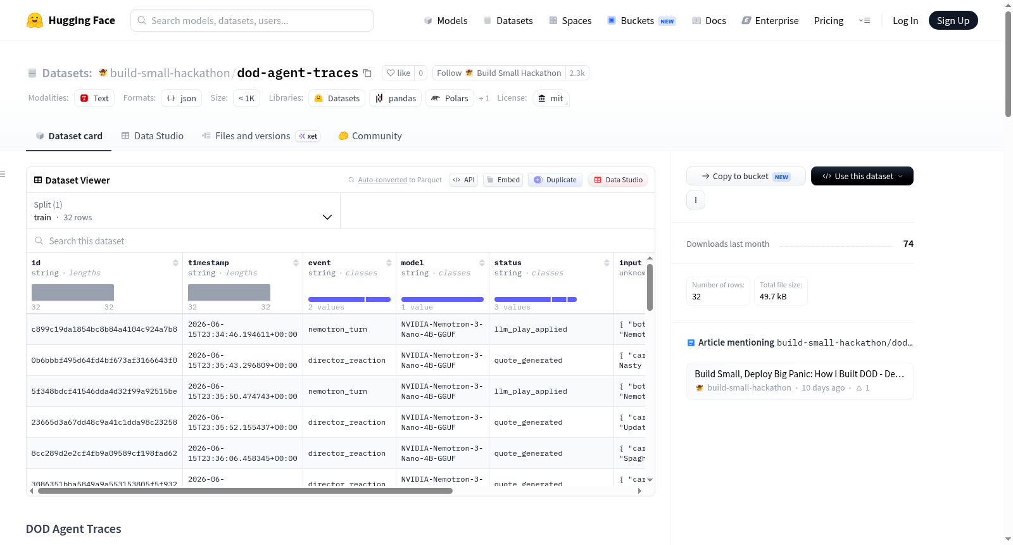
Task: Sort the model column with sort arrows
Action: (482, 263)
